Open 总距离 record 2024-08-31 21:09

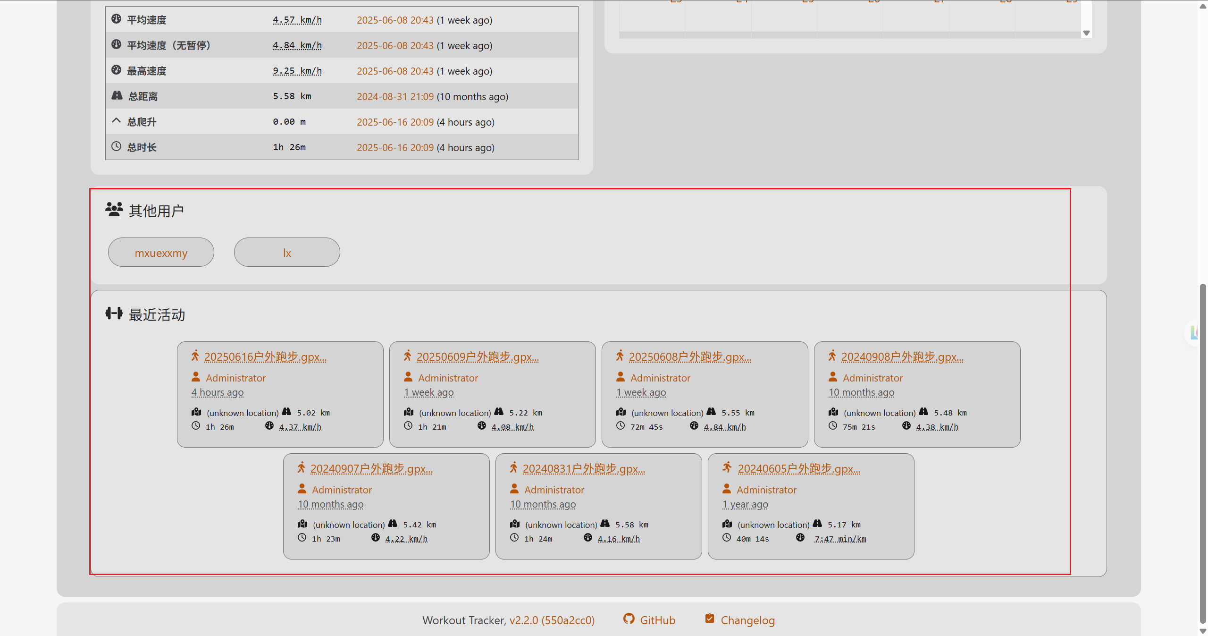tap(395, 96)
